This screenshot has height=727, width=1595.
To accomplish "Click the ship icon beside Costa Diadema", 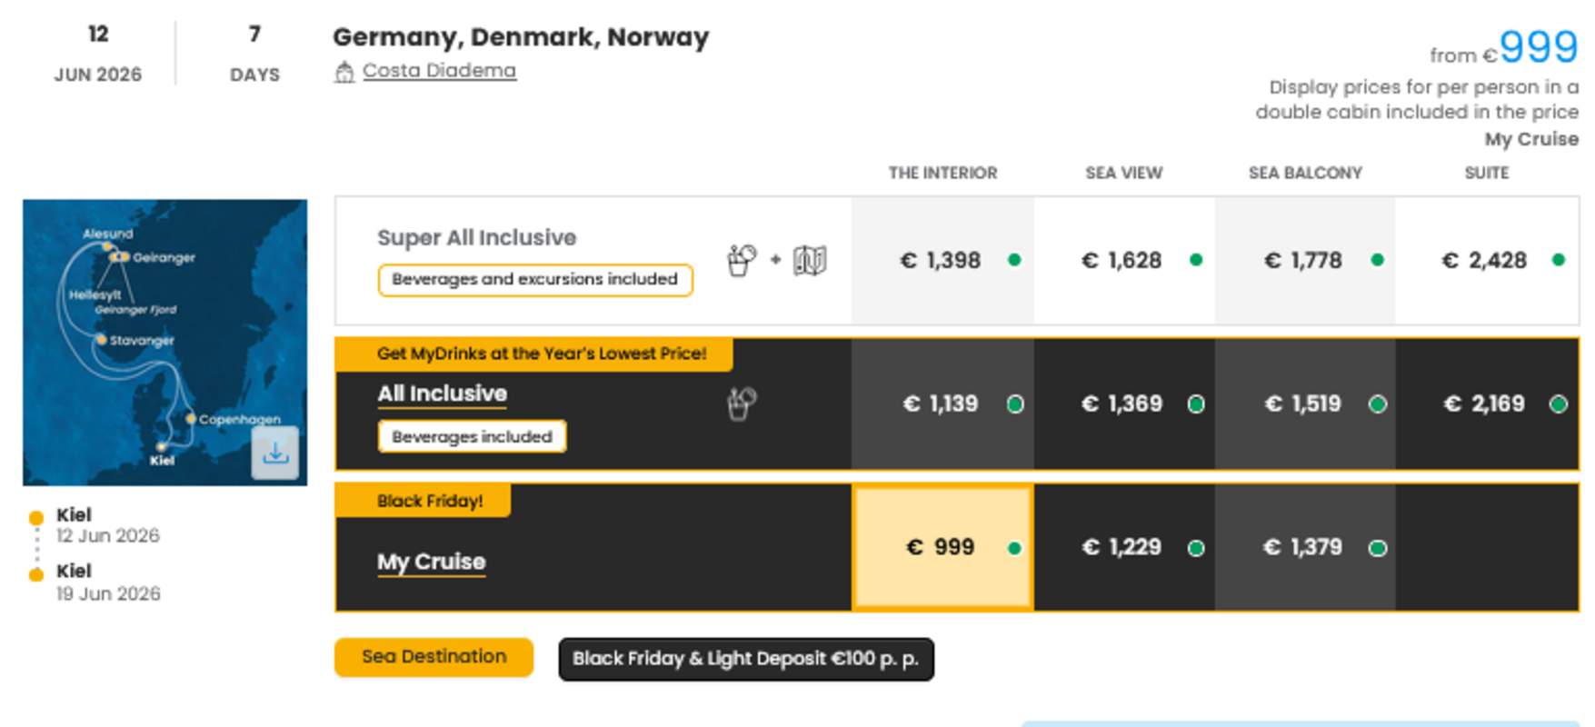I will (344, 72).
